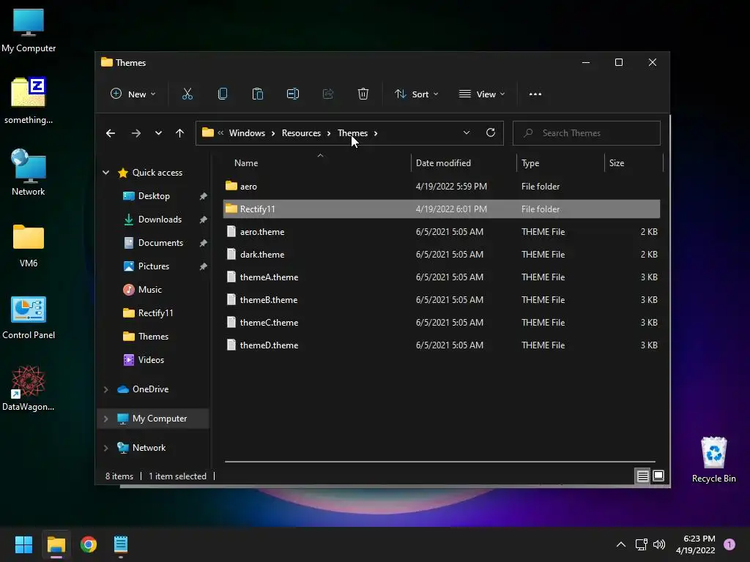This screenshot has width=750, height=562.
Task: Click the Cut scissors icon
Action: click(x=187, y=94)
